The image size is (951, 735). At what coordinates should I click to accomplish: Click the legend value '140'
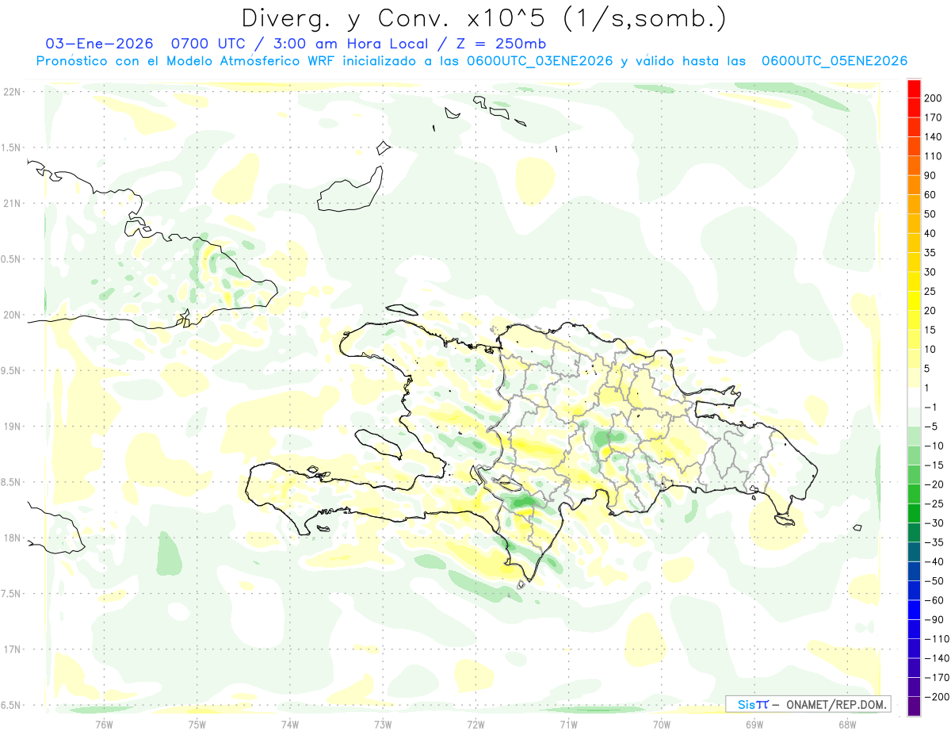933,136
